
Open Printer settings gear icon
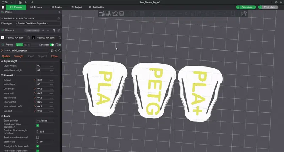coord(59,12)
